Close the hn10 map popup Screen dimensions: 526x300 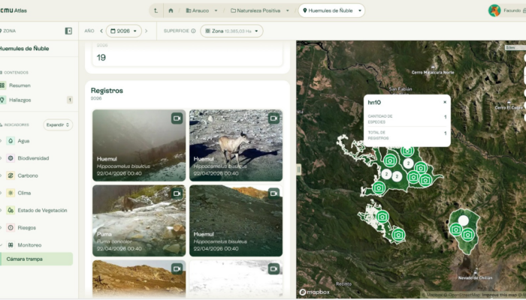click(x=445, y=102)
